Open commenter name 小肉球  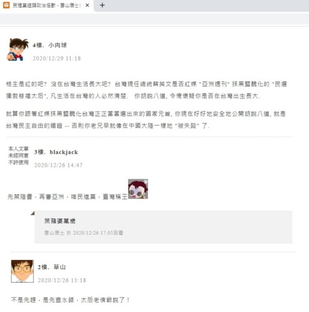57,45
